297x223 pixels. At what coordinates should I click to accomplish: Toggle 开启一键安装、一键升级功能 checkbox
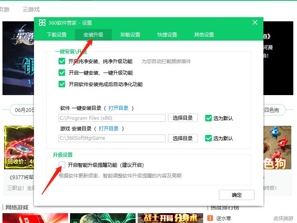[62, 73]
